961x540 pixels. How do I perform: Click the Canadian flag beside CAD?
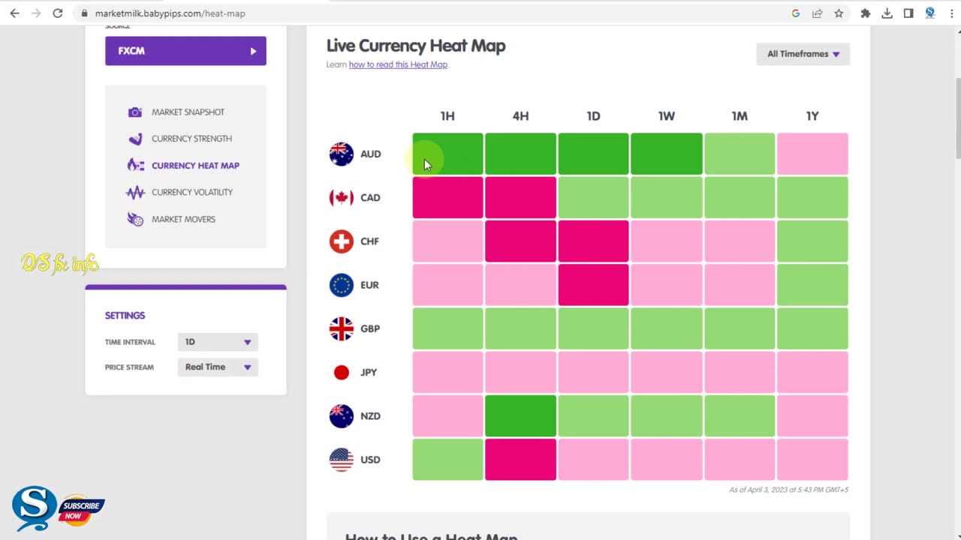pos(341,197)
